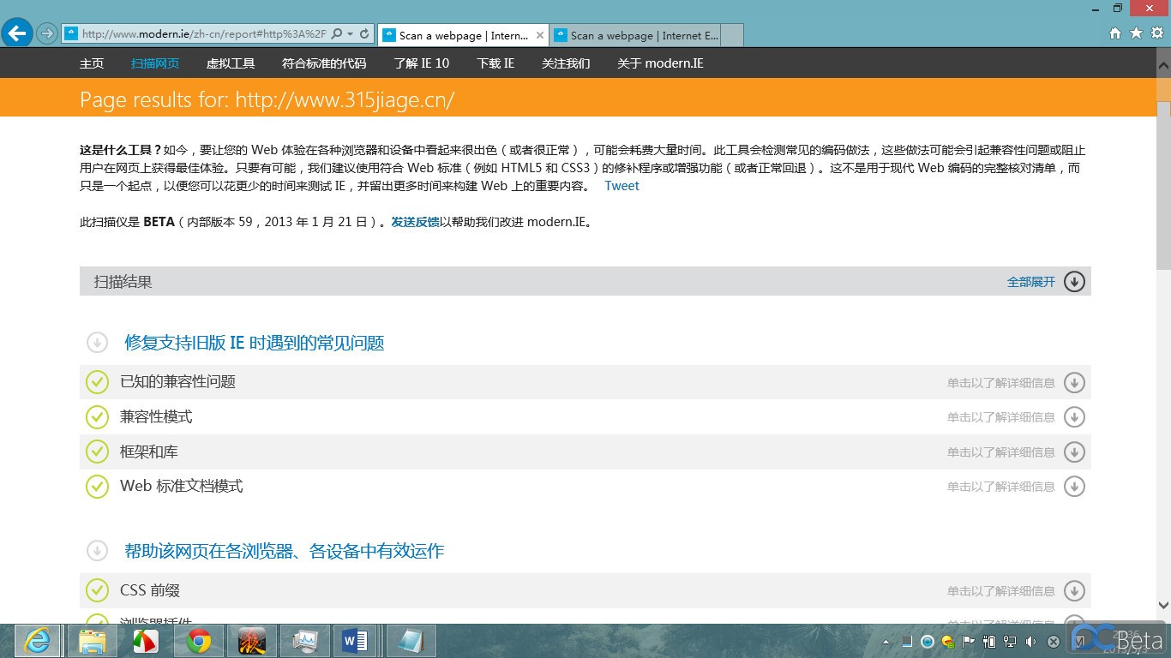The height and width of the screenshot is (658, 1171).
Task: Click the Web 标准文档模式 row title
Action: click(x=182, y=487)
